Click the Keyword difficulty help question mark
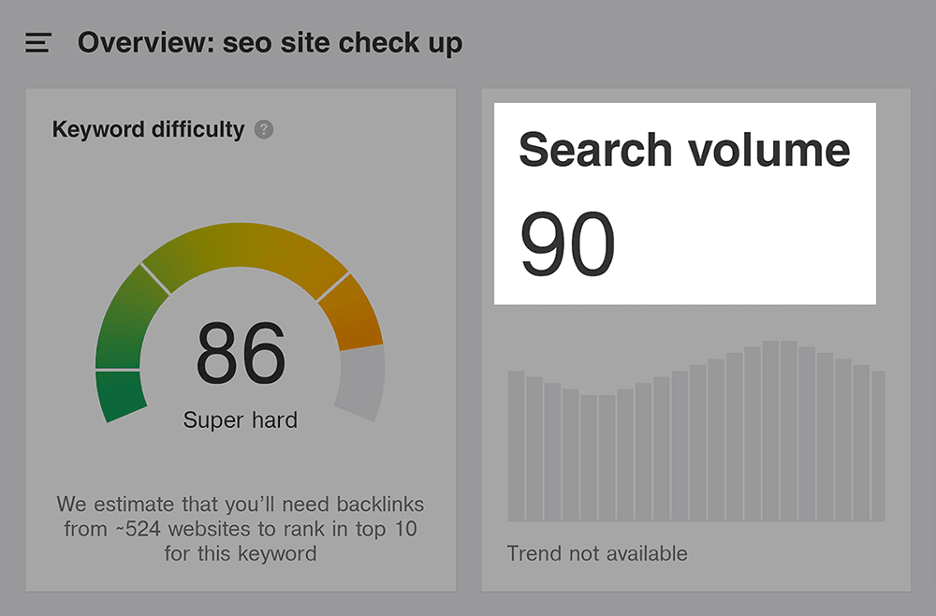 pos(264,130)
